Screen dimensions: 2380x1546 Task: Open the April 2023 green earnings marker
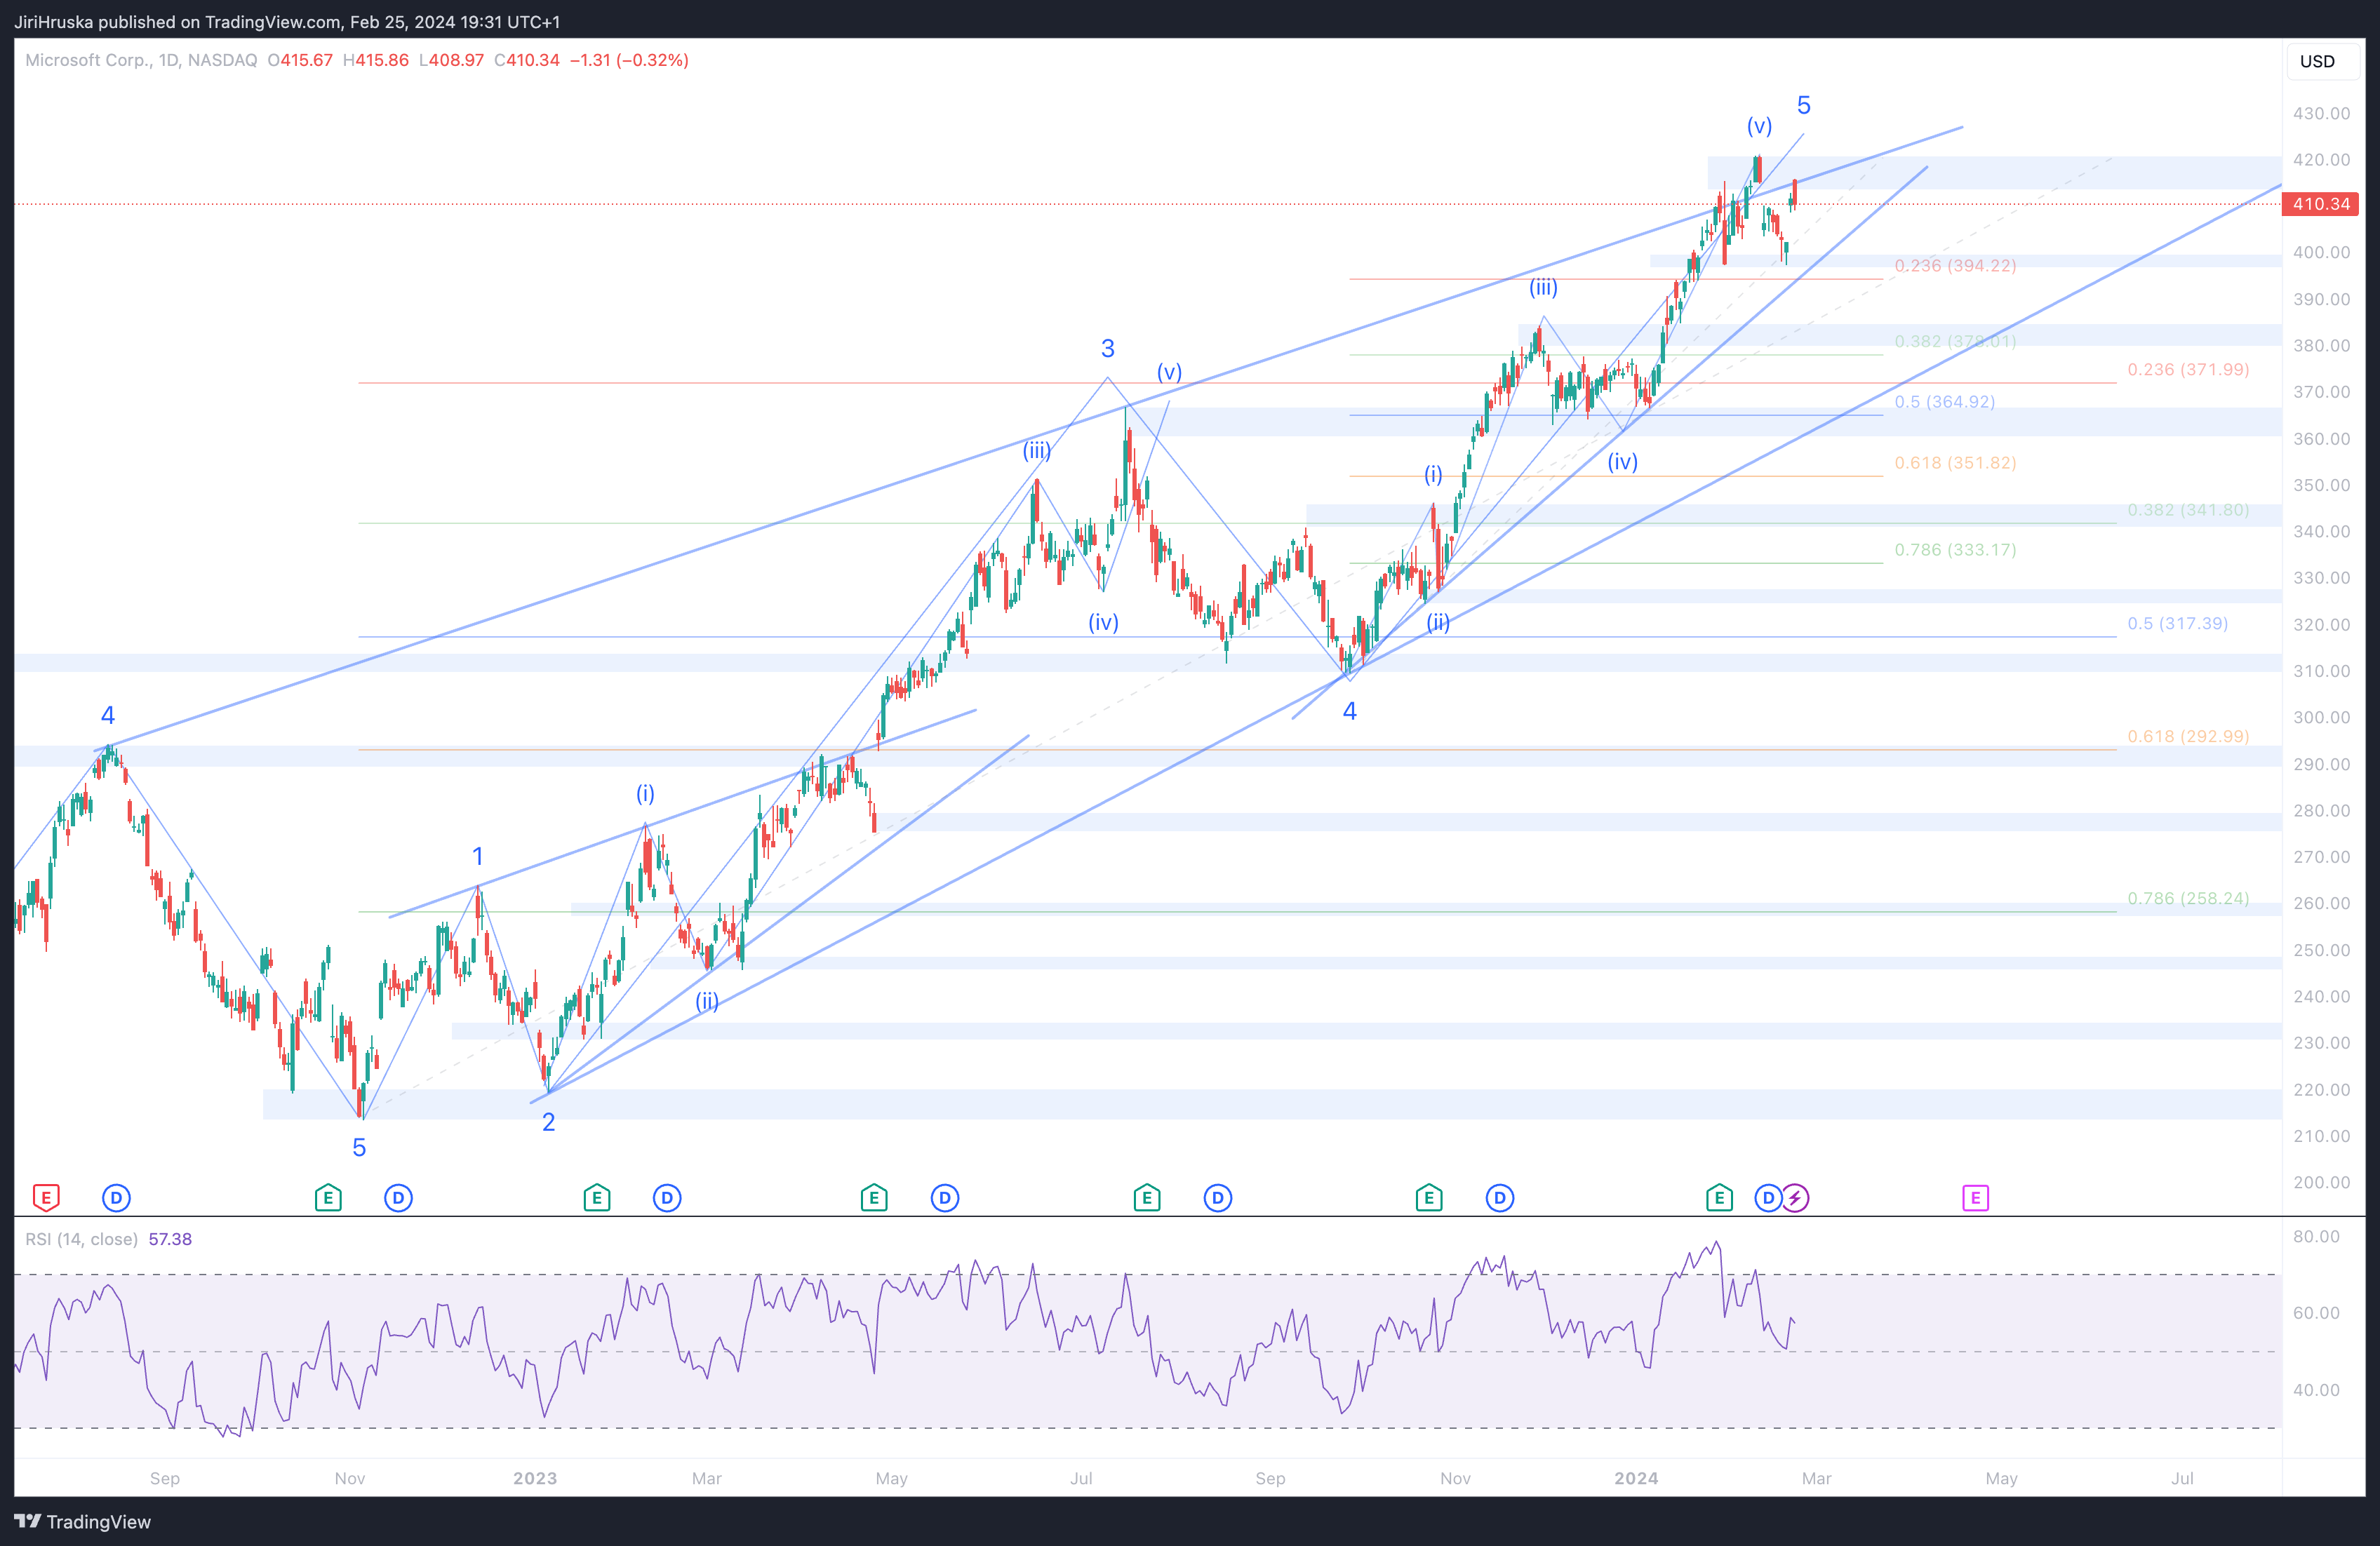pos(874,1197)
